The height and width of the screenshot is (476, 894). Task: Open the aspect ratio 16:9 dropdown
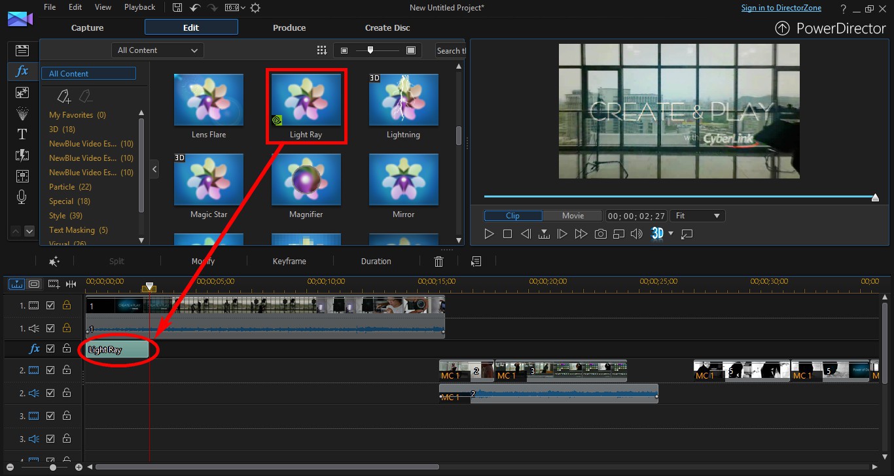234,8
